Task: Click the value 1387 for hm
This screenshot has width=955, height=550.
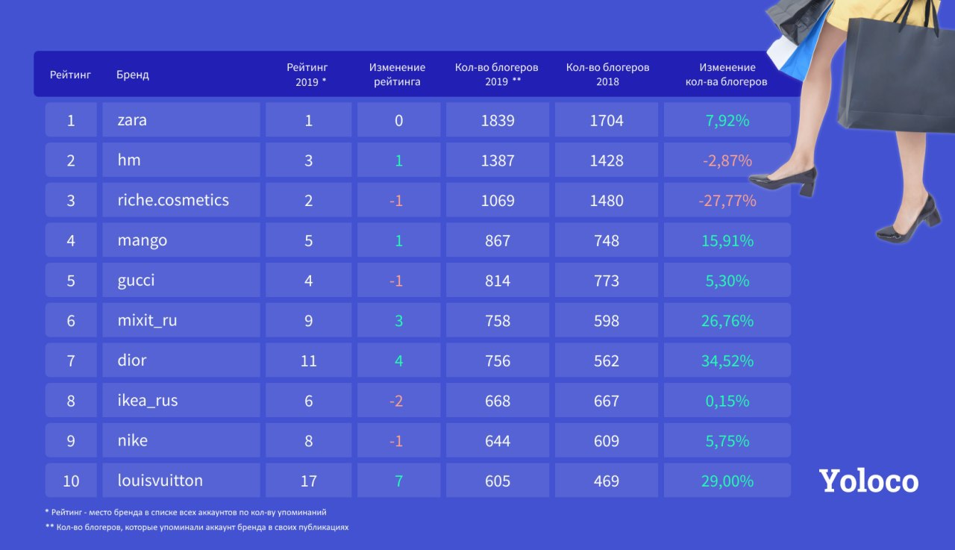Action: point(498,160)
